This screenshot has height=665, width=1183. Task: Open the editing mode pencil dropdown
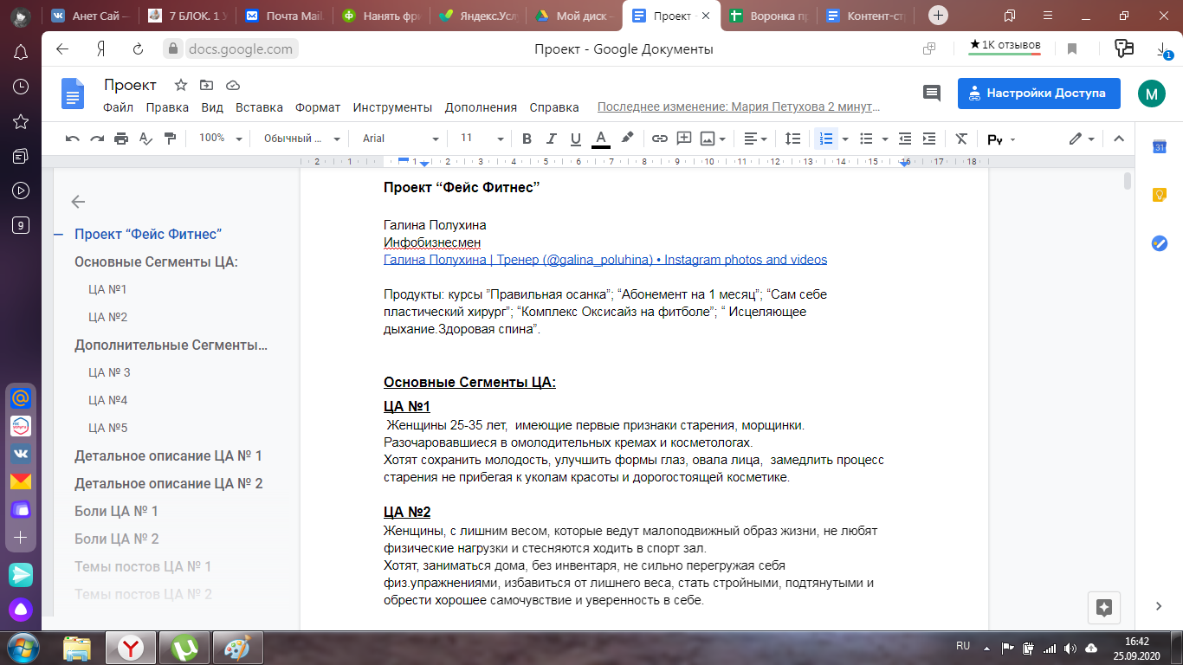(x=1082, y=139)
